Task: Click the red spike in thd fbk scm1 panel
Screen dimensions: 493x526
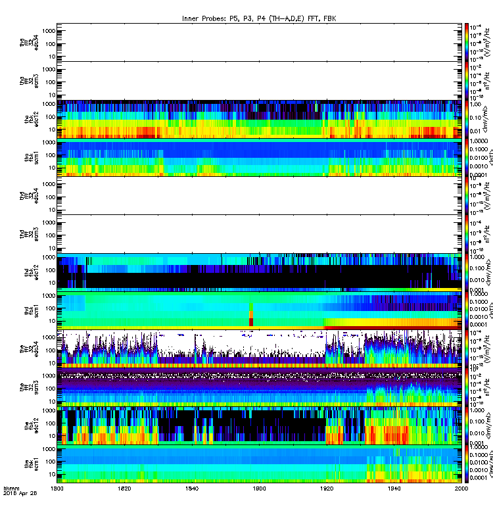Action: click(x=251, y=319)
